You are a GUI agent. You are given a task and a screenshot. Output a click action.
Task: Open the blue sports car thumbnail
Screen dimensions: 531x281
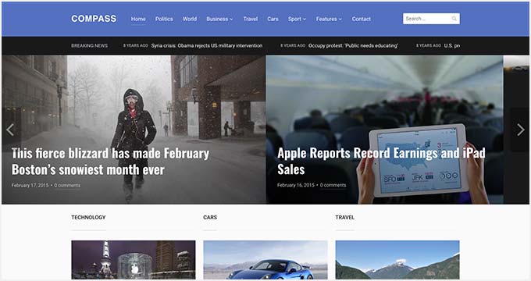(265, 260)
